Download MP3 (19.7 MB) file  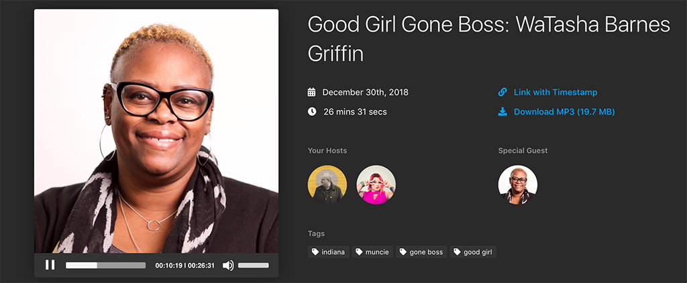point(564,112)
